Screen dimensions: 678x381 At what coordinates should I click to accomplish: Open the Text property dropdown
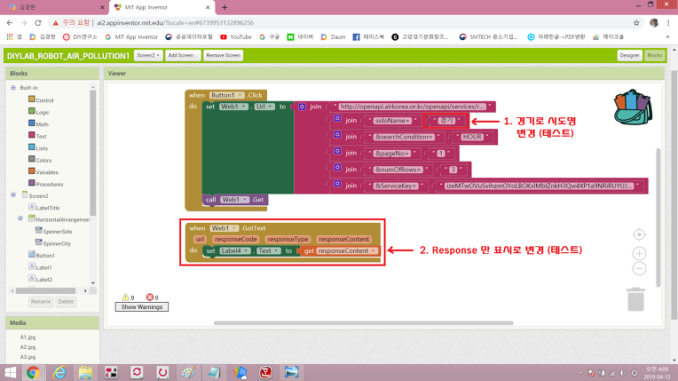(x=269, y=250)
